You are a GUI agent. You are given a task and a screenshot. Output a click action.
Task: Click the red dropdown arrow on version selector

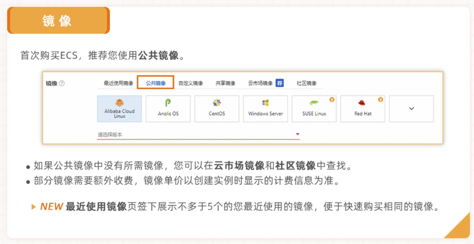click(x=298, y=134)
